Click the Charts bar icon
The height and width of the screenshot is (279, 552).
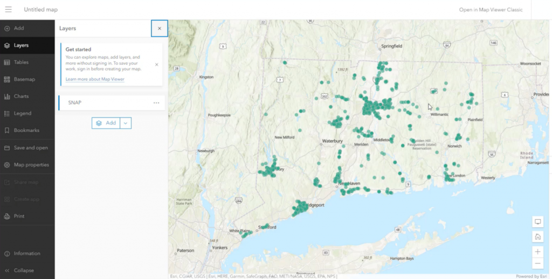[7, 96]
